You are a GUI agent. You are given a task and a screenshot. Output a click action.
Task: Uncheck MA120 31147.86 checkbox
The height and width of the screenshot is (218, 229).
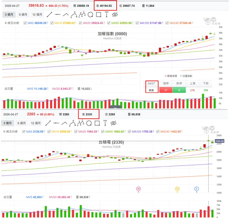[137, 23]
